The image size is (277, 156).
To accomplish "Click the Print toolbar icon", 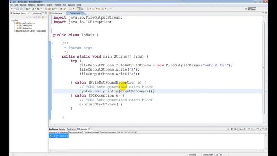I will click(x=21, y=9).
